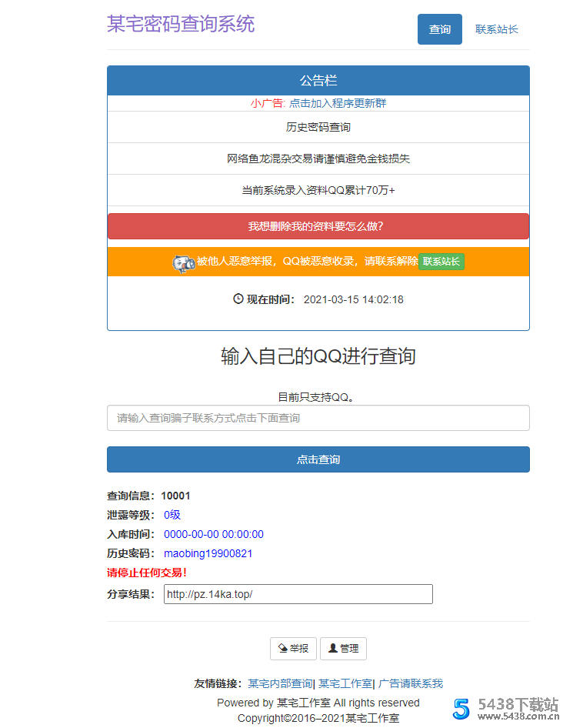Open 历史密码查询 announcement row
This screenshot has width=573, height=728.
coord(318,127)
